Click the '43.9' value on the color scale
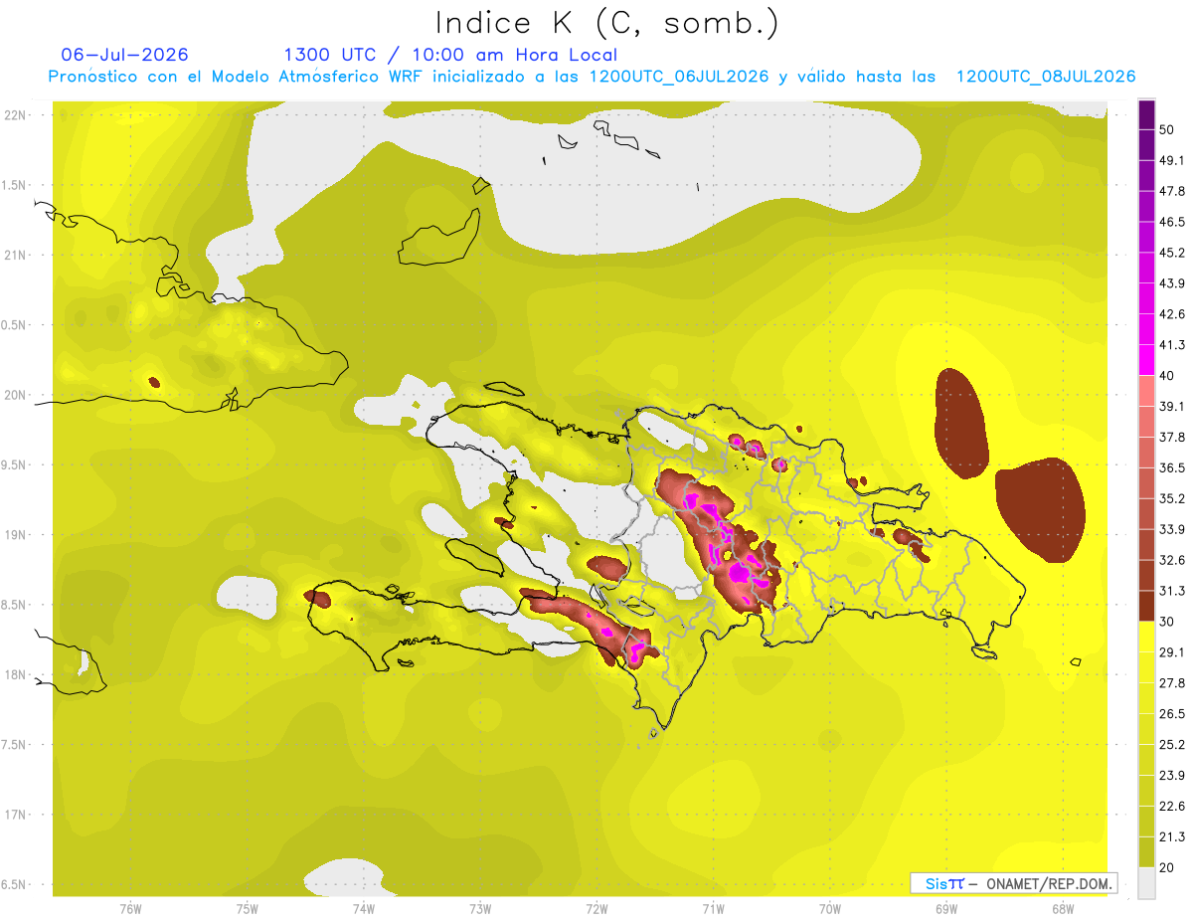This screenshot has width=1193, height=922. (x=1172, y=283)
